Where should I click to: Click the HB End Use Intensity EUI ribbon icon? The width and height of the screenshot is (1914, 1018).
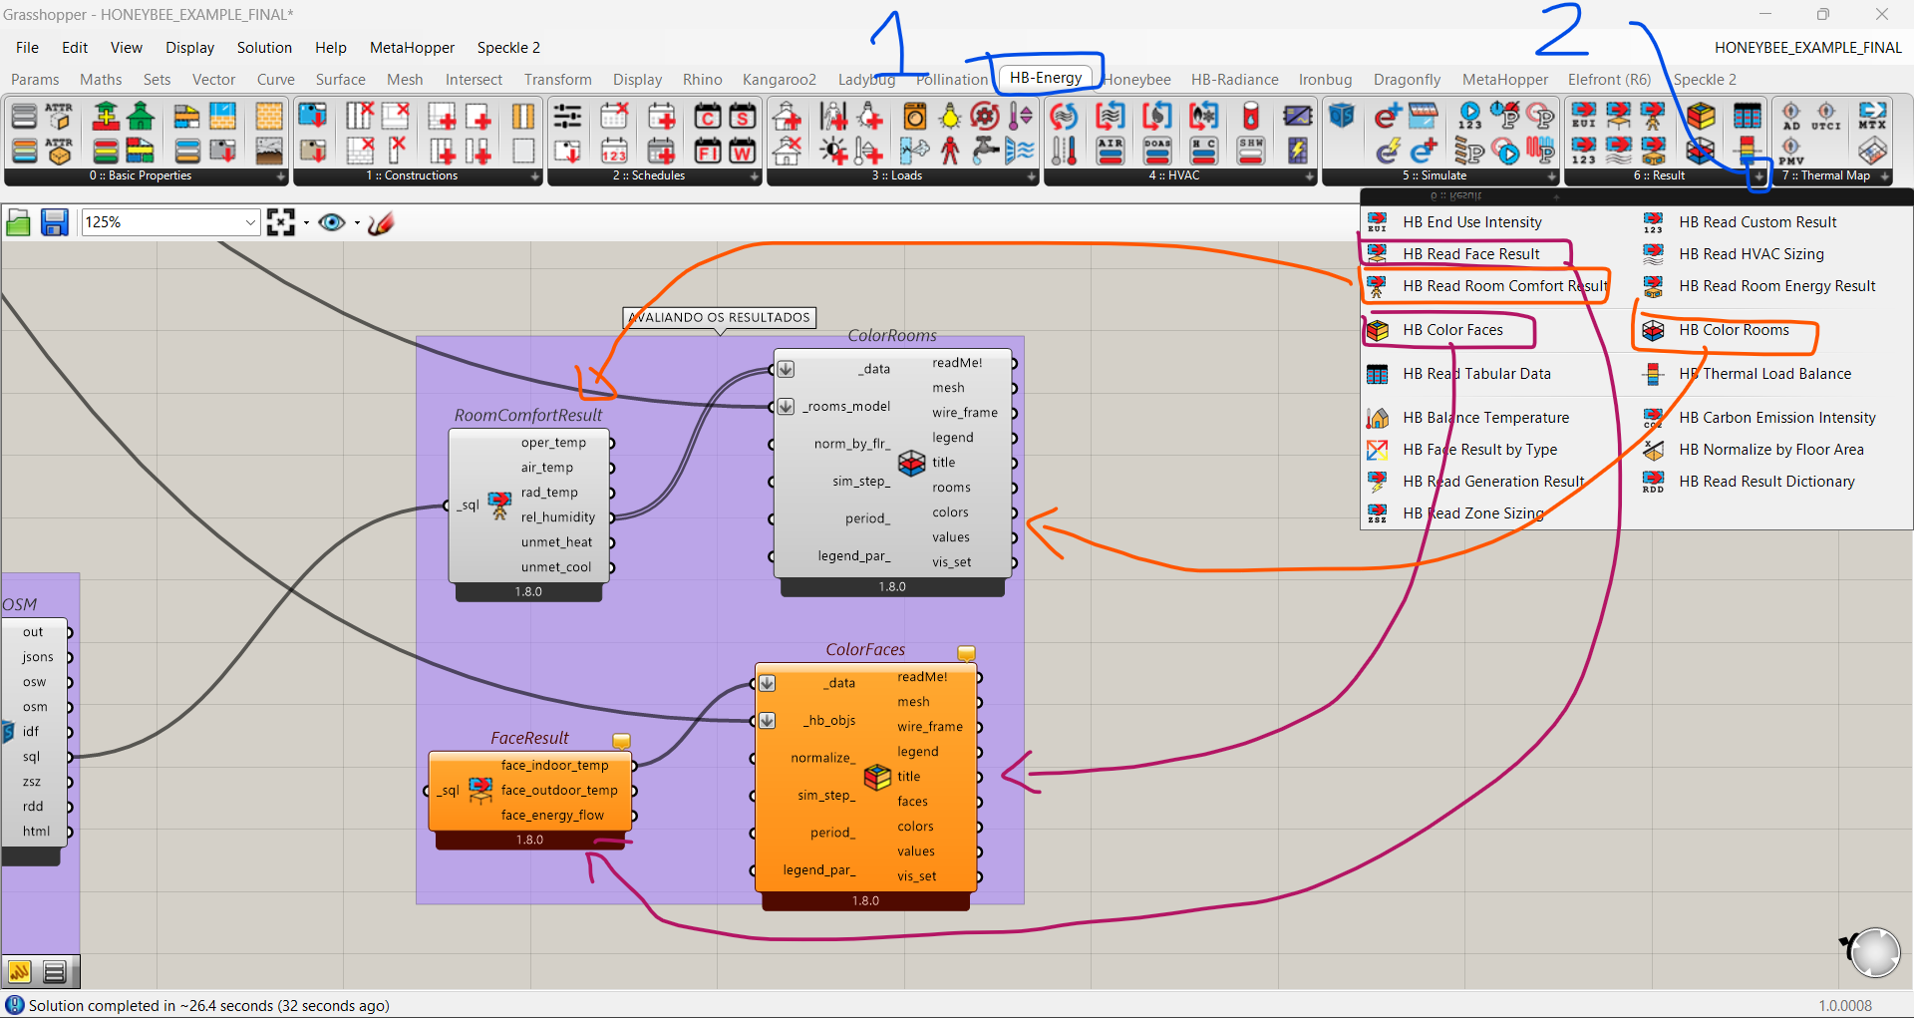coord(1583,117)
